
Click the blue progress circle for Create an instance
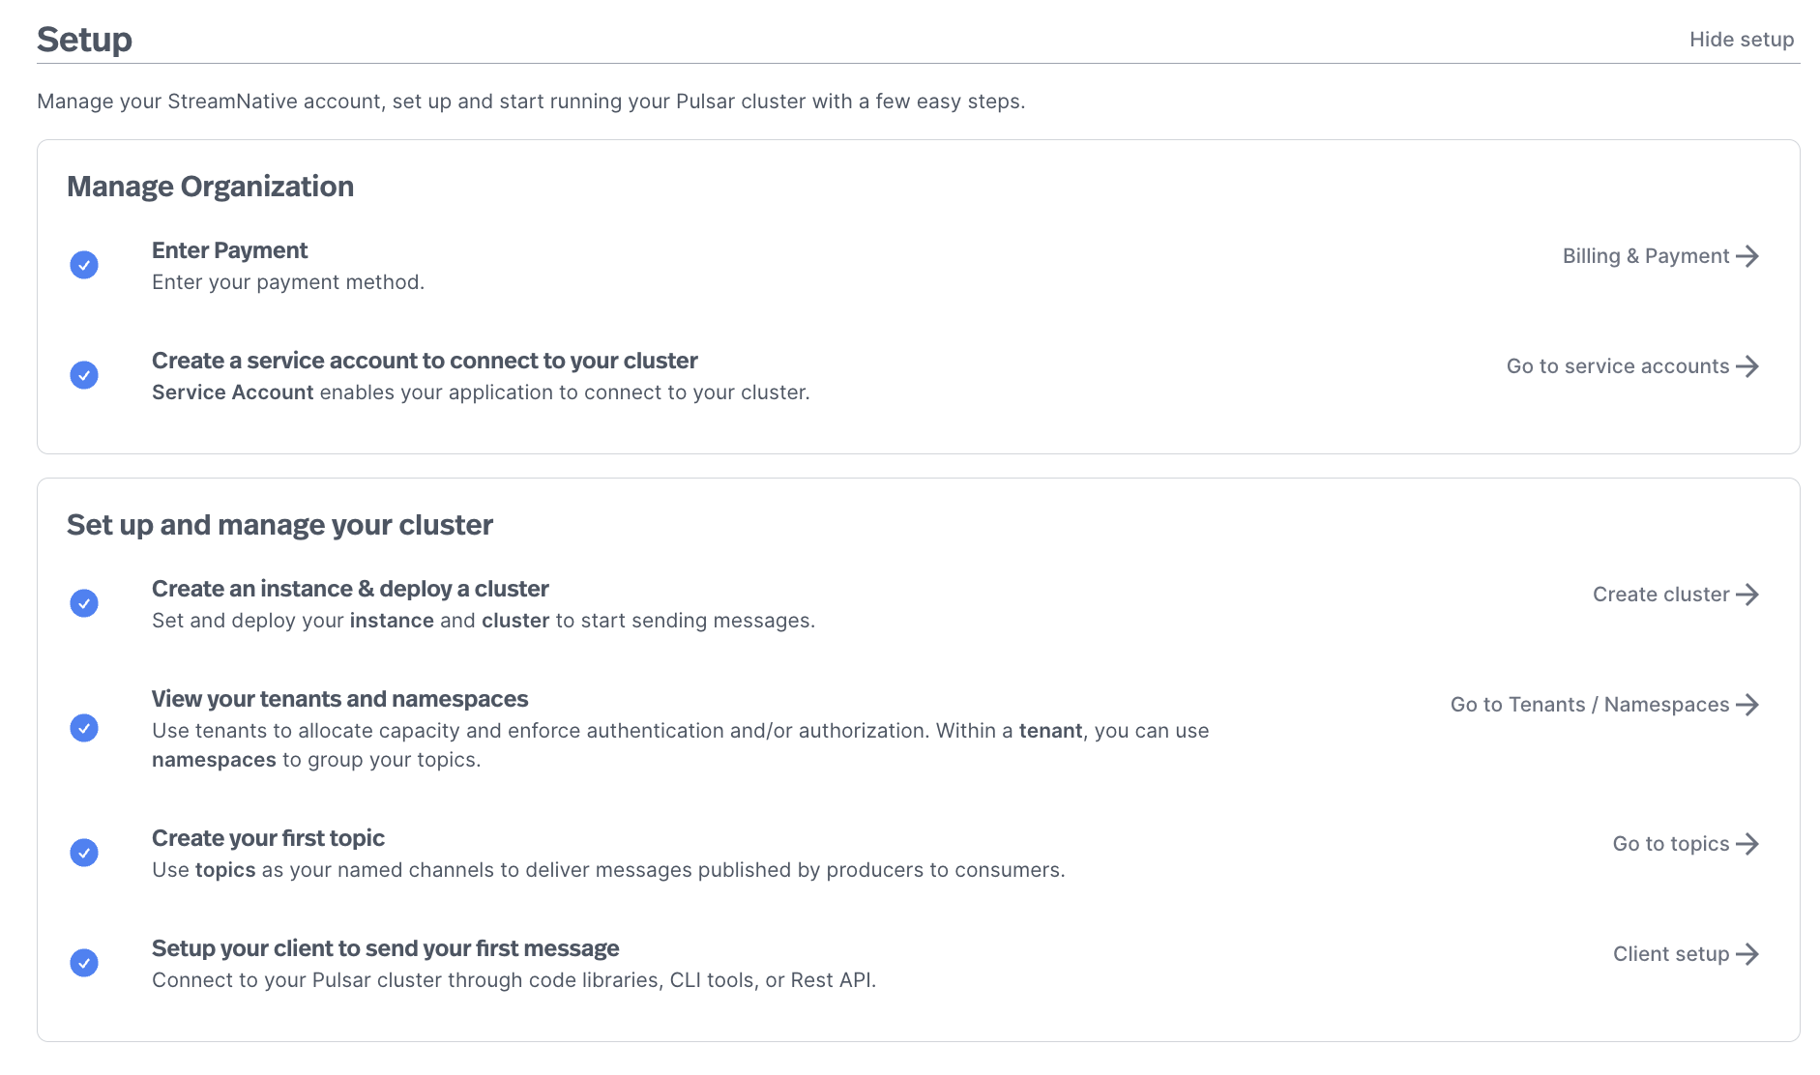tap(84, 602)
